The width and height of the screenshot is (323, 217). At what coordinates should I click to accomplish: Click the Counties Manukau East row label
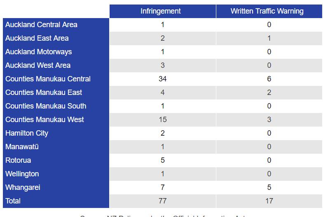[x=44, y=92]
